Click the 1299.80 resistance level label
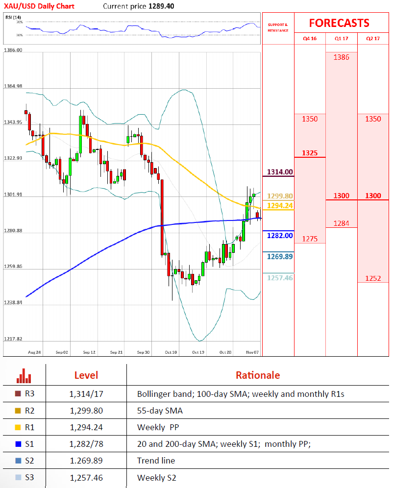Image resolution: width=393 pixels, height=488 pixels. (x=280, y=196)
